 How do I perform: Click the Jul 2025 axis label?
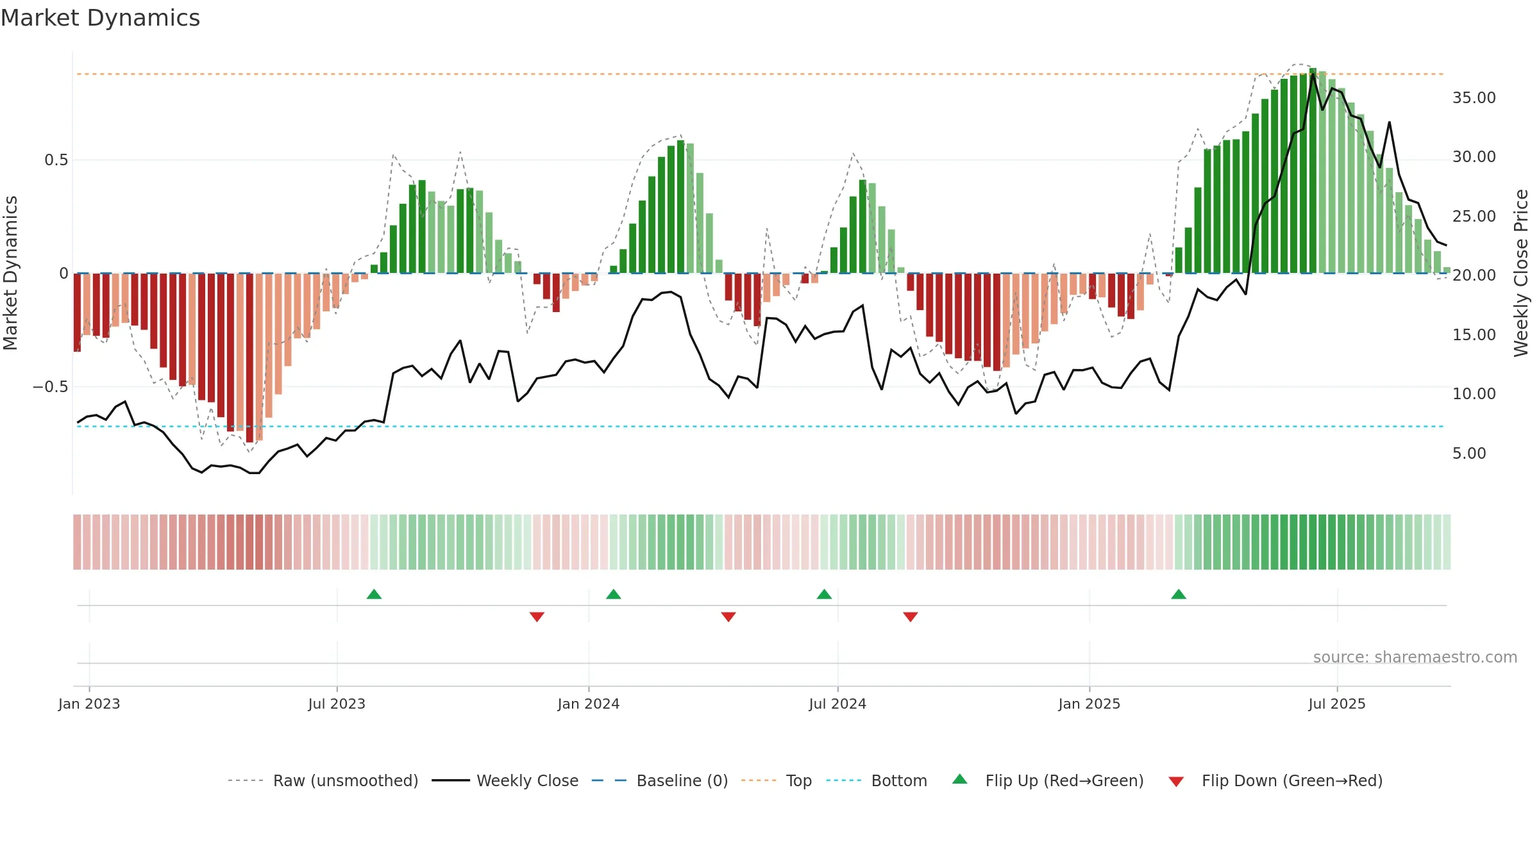pos(1337,704)
